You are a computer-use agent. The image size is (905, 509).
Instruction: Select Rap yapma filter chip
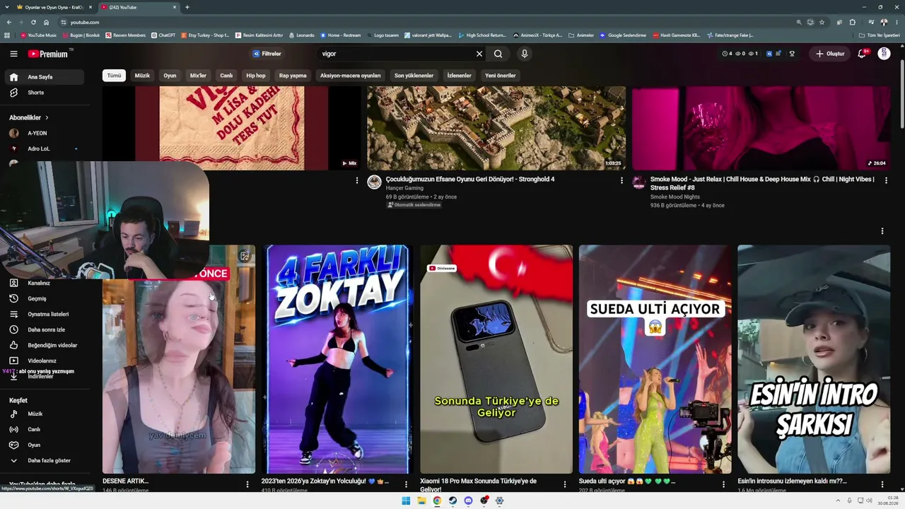(x=293, y=76)
